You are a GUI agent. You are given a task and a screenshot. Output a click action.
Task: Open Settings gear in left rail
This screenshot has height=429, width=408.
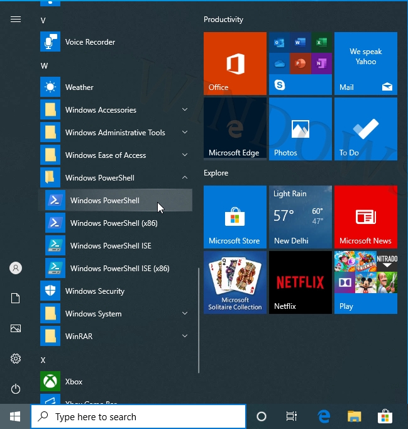click(16, 359)
